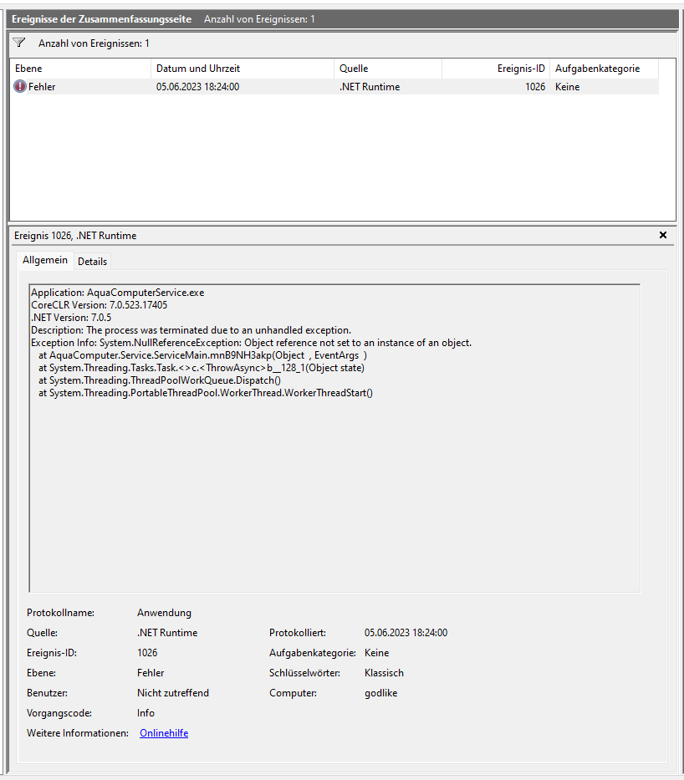This screenshot has height=780, width=684.
Task: Click the Application: AquaComputerService.exe line
Action: (117, 293)
